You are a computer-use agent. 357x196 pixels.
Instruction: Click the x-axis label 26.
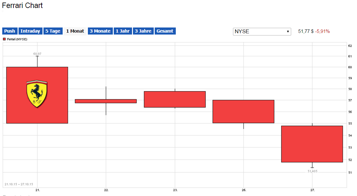tap(244, 190)
